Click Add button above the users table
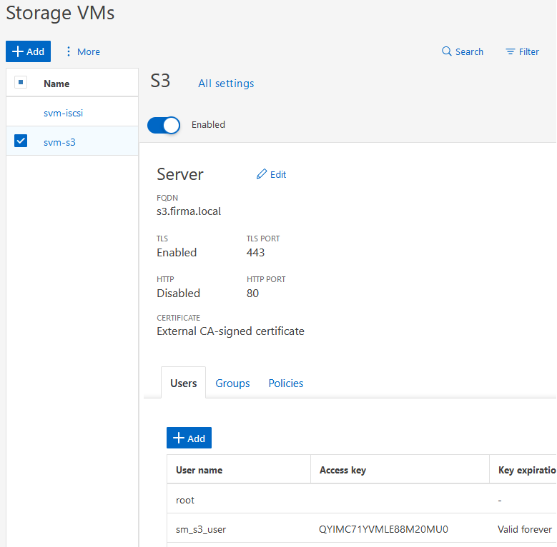The width and height of the screenshot is (557, 547). 189,438
